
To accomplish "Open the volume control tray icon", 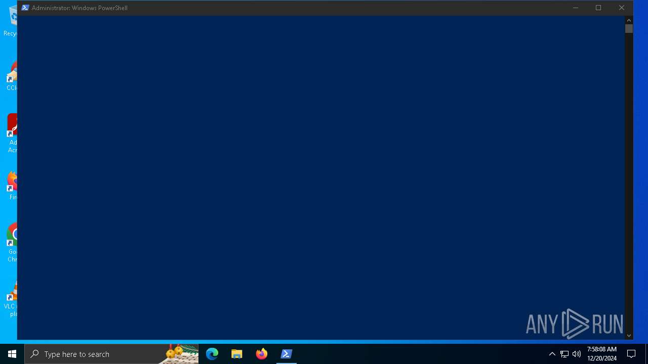I will point(577,354).
